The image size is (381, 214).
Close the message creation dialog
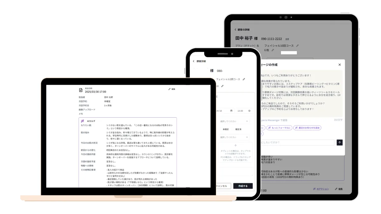339,65
